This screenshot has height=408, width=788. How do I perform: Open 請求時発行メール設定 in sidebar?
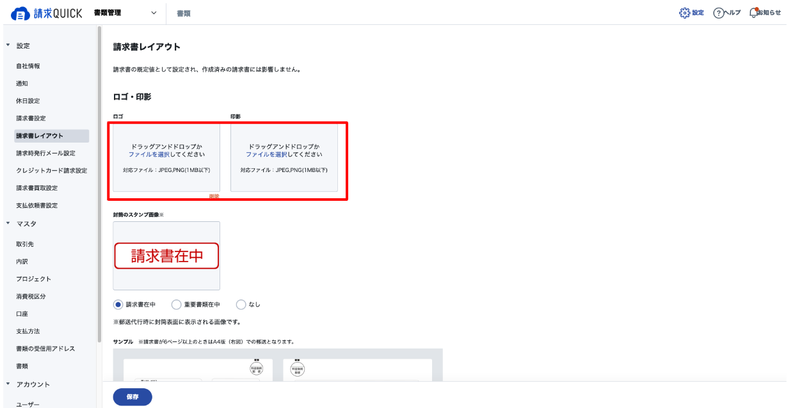45,153
